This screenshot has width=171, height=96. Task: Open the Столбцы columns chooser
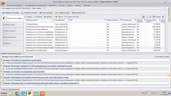coord(157,17)
